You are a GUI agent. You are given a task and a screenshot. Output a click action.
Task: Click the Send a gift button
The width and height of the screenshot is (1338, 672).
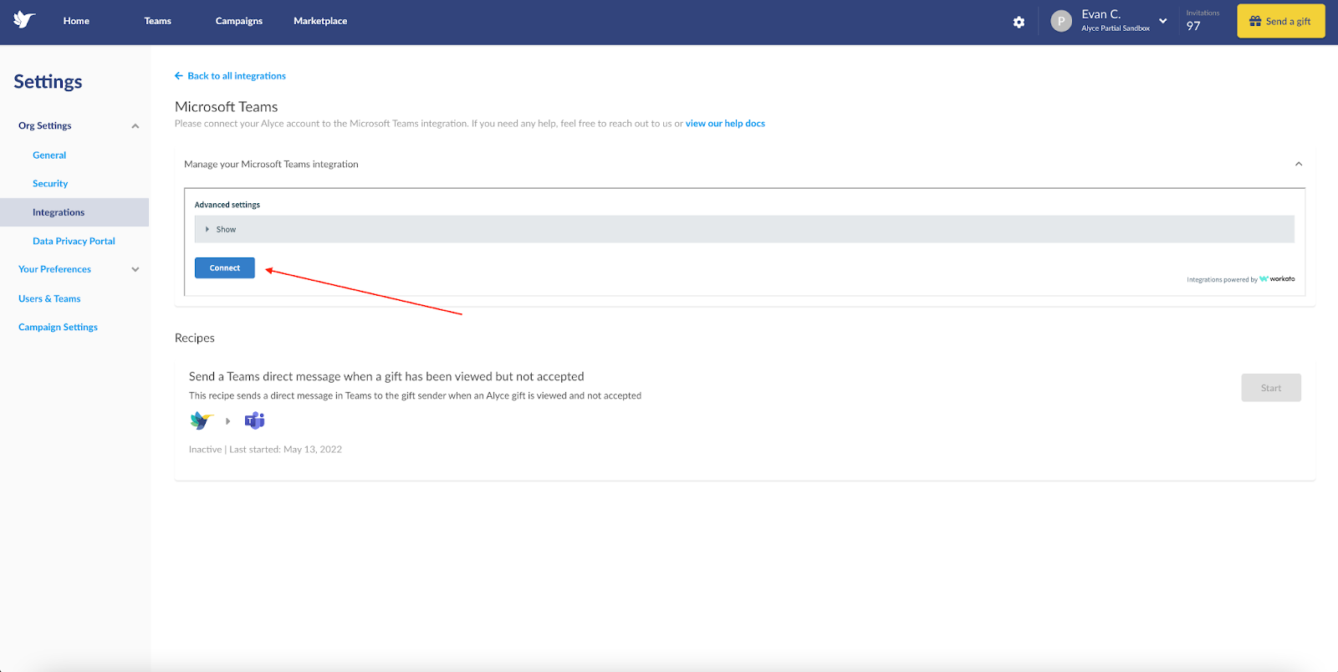[1281, 22]
